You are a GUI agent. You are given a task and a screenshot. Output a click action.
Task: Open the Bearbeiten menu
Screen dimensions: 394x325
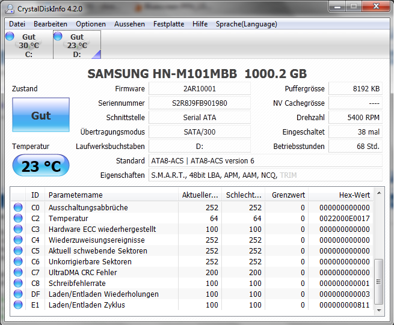point(51,24)
